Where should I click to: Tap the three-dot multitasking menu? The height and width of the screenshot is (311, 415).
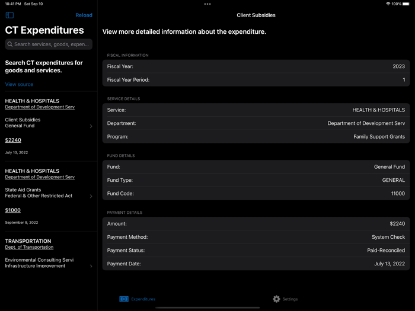(207, 4)
